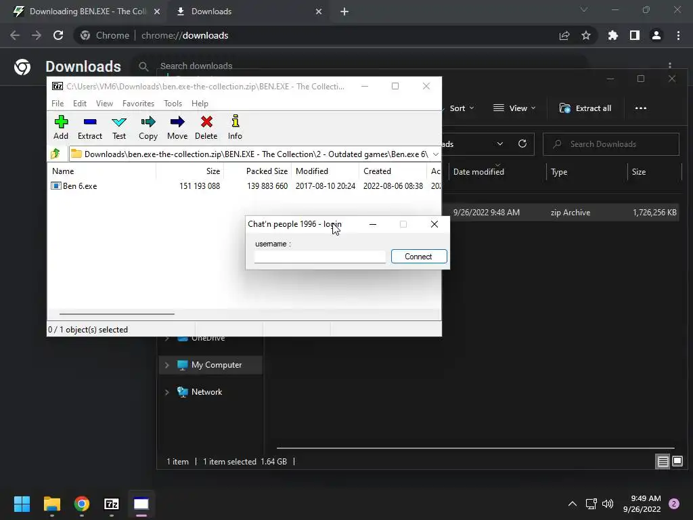The height and width of the screenshot is (520, 693).
Task: Open the 7-Zip View menu
Action: 104,104
